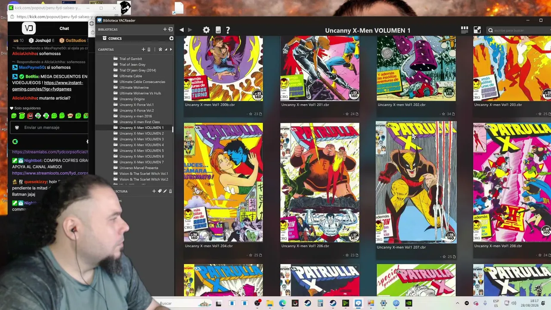Click 'Enviar un mensaje' chat input in Kick
Screen dimensions: 551x310
[x=50, y=127]
